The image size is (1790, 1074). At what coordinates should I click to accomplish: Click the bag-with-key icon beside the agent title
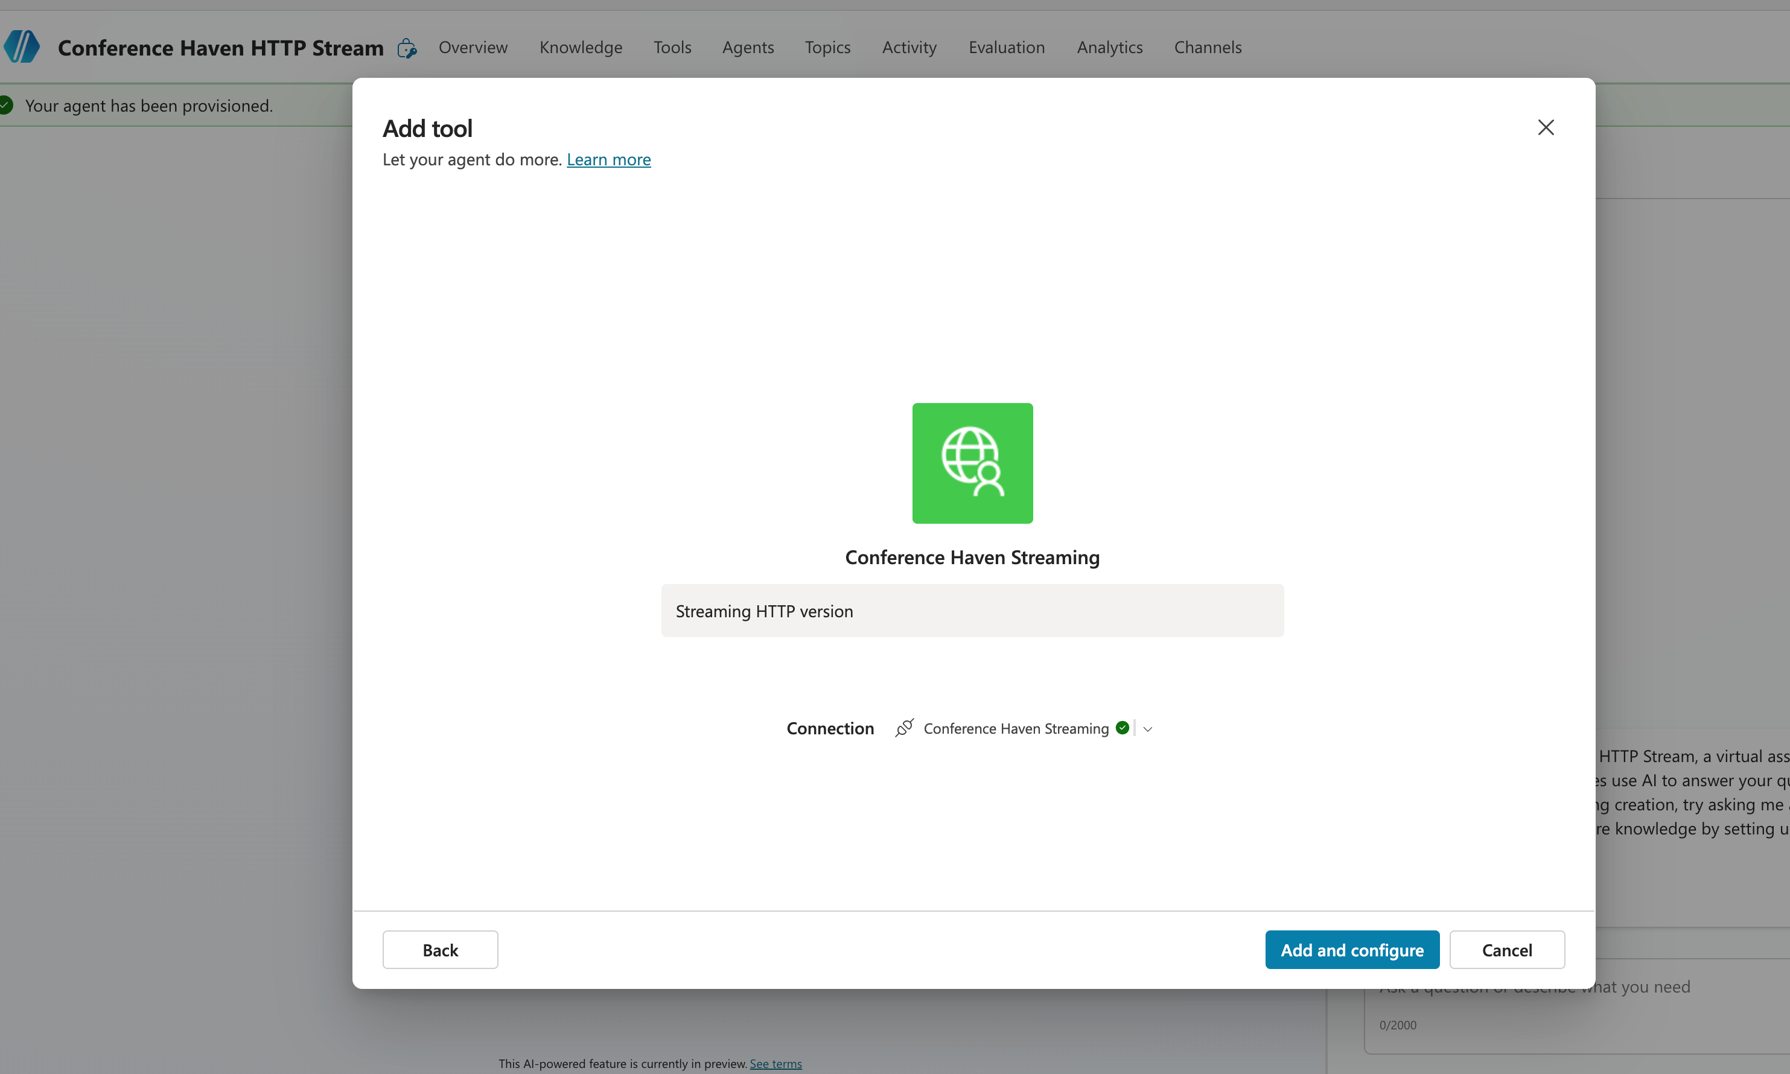click(x=407, y=48)
